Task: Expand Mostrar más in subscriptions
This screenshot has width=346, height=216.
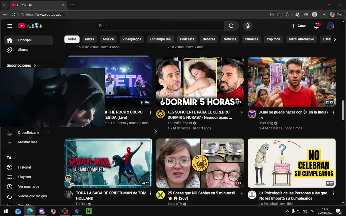Action: 28,142
